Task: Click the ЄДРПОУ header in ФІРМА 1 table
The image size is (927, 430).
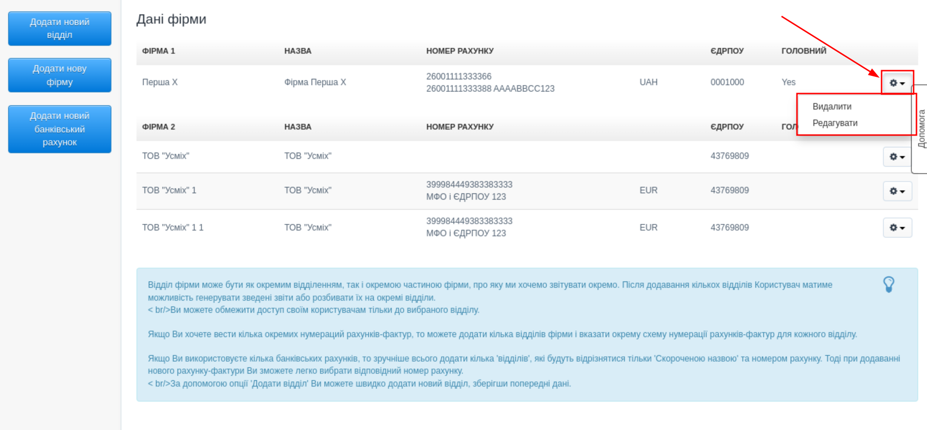Action: pos(727,51)
